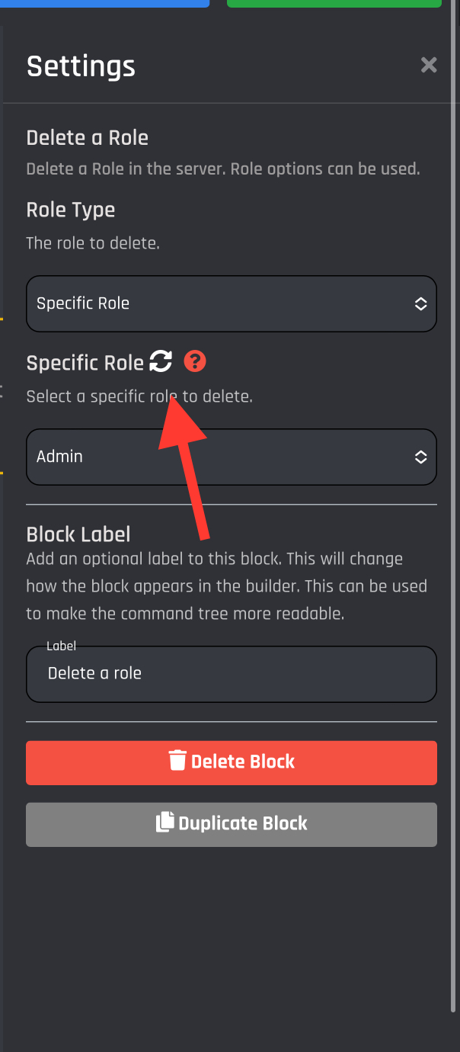Focus the Label field containing "Delete a role"

[x=231, y=674]
